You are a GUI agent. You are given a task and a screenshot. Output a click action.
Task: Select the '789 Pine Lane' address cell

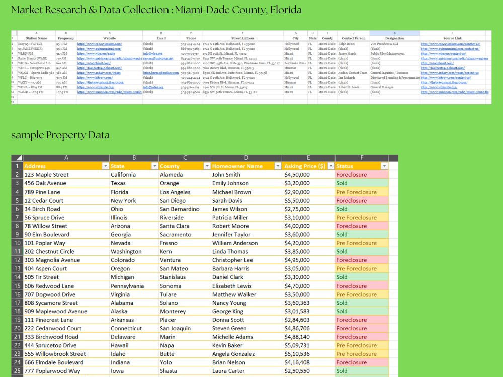click(x=66, y=192)
